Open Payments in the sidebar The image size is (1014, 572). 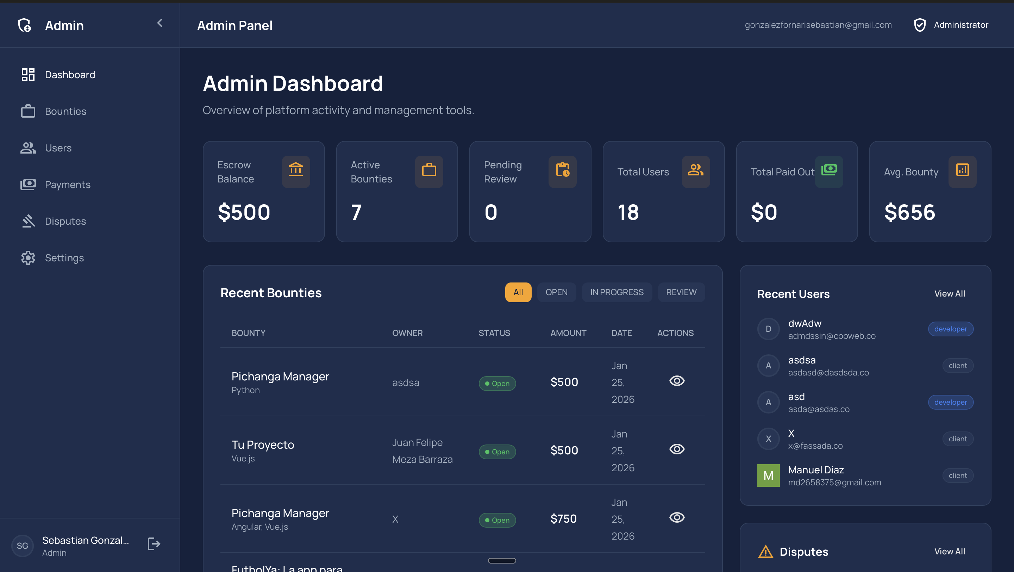[67, 184]
